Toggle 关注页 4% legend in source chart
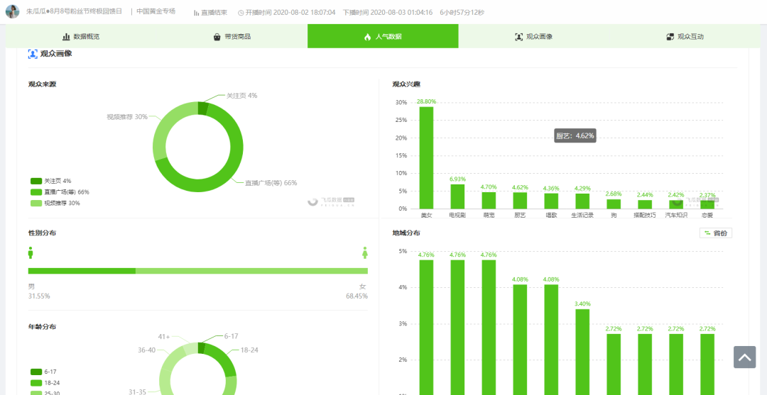This screenshot has height=395, width=767. [51, 181]
